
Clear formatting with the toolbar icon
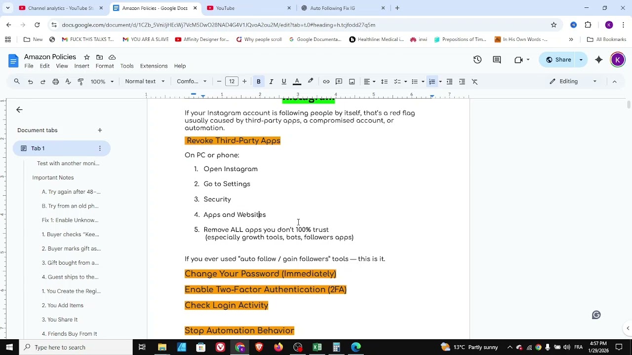pos(475,81)
